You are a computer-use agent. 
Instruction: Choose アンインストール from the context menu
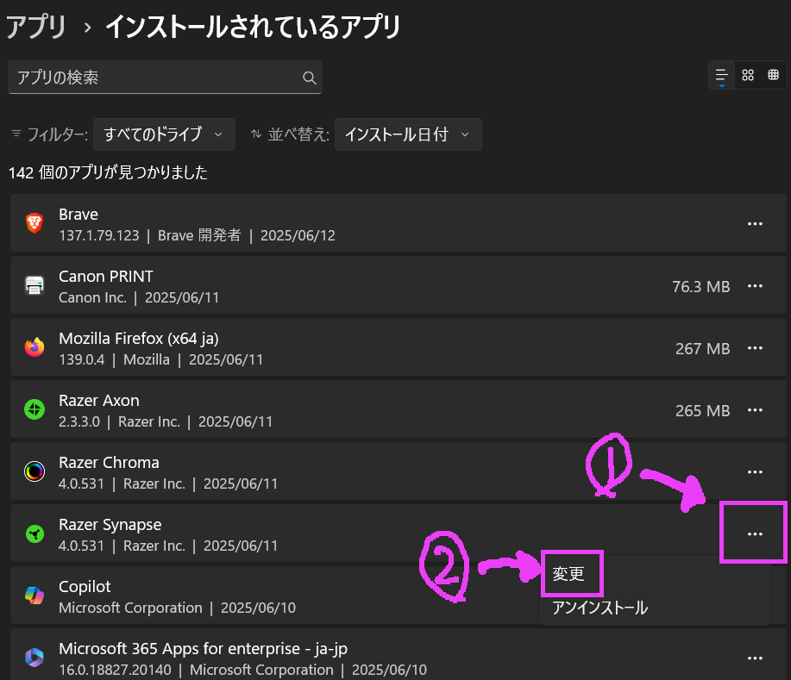(x=600, y=608)
